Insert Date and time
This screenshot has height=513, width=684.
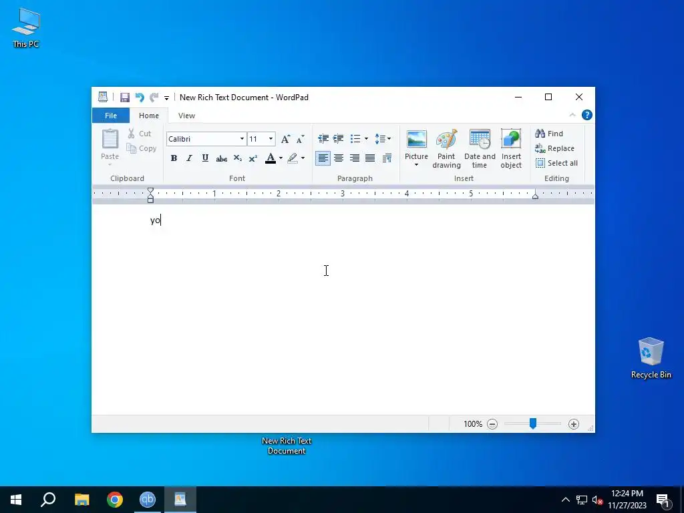pyautogui.click(x=480, y=149)
